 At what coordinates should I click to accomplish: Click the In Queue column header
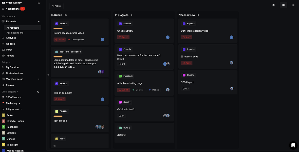click(x=57, y=15)
